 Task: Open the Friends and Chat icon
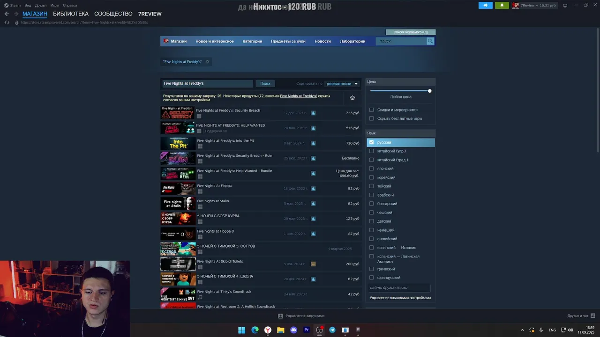(593, 316)
